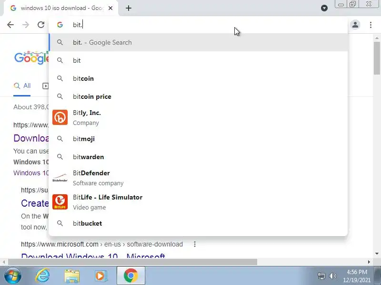Open Windows Media Player from the taskbar
This screenshot has width=381, height=285.
coord(100,276)
